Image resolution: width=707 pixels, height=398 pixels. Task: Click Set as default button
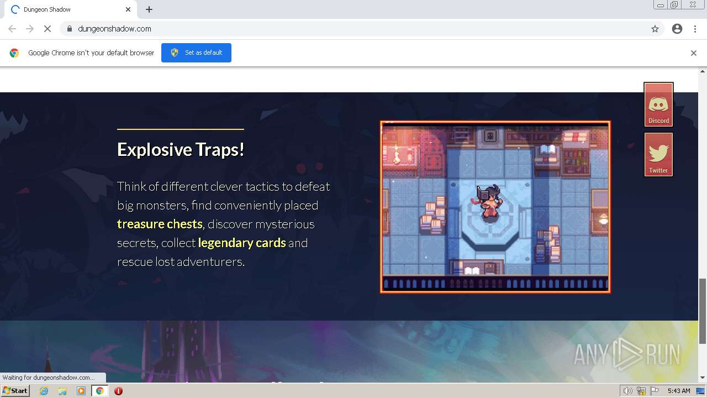196,53
